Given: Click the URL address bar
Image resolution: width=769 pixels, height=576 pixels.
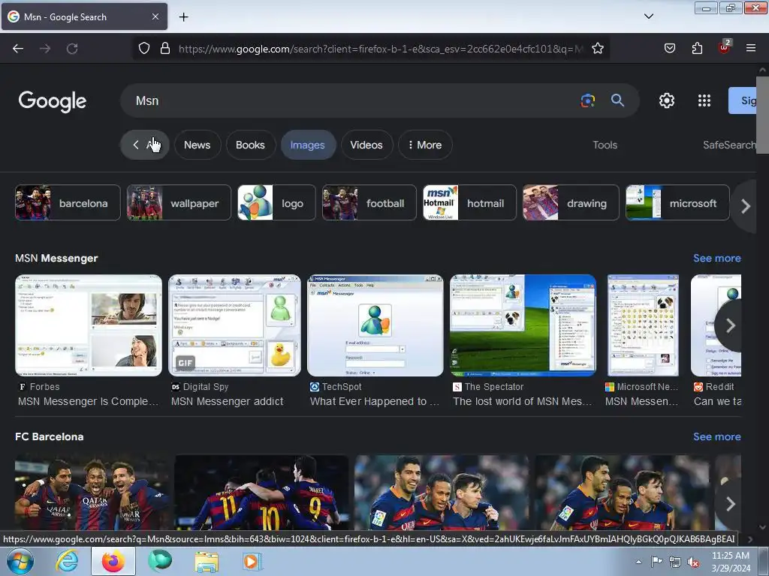Looking at the screenshot, I should coord(380,49).
